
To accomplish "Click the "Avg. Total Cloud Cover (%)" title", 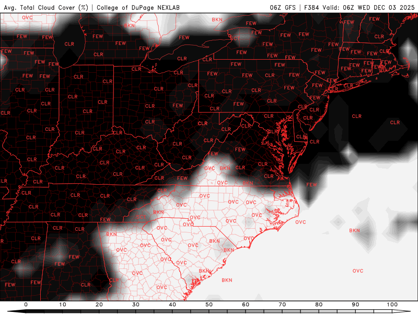I will pyautogui.click(x=46, y=7).
